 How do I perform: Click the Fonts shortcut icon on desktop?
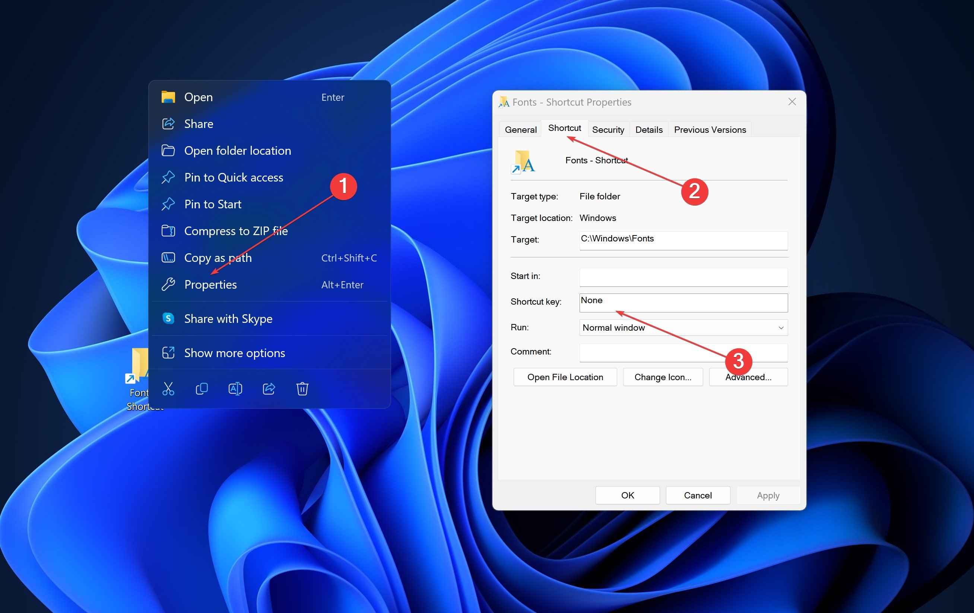[137, 366]
